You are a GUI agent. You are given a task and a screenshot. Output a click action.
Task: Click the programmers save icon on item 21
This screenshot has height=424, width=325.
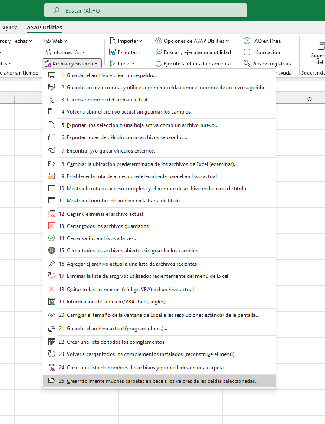pos(52,329)
